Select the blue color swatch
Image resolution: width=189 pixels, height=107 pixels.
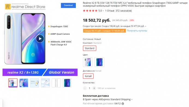click(99, 62)
